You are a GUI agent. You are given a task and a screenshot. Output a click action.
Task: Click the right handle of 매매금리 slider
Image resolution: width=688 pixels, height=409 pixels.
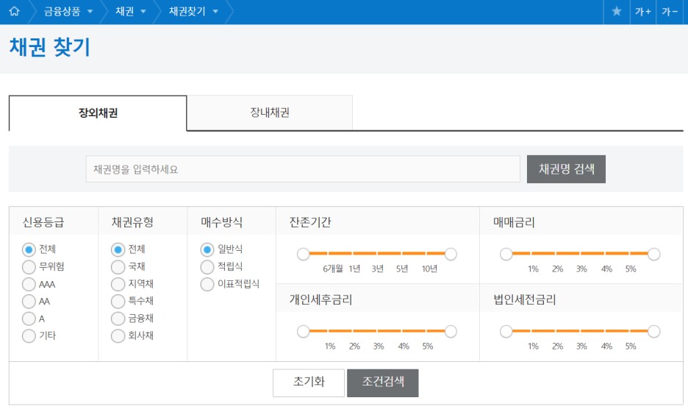click(653, 254)
